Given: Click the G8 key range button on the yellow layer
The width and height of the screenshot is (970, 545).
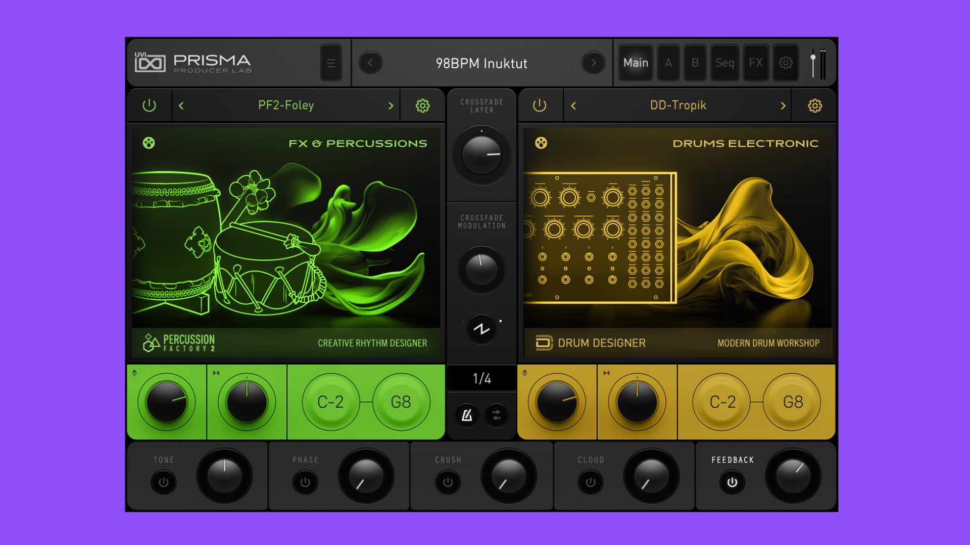Looking at the screenshot, I should (x=791, y=402).
